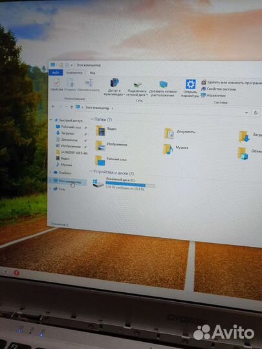Screen dimensions: 262x349
Task: Click Удалить или изменить программу
Action: [x=231, y=82]
